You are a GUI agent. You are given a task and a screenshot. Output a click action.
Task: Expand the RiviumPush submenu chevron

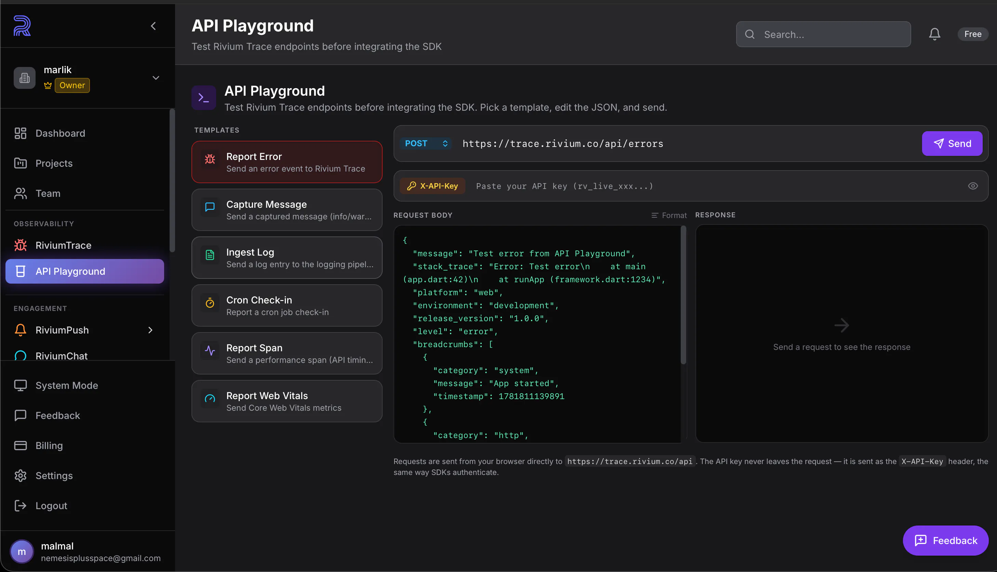[x=150, y=330]
